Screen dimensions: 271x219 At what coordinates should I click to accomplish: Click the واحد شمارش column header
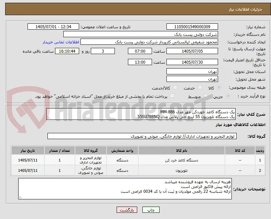click(122, 151)
